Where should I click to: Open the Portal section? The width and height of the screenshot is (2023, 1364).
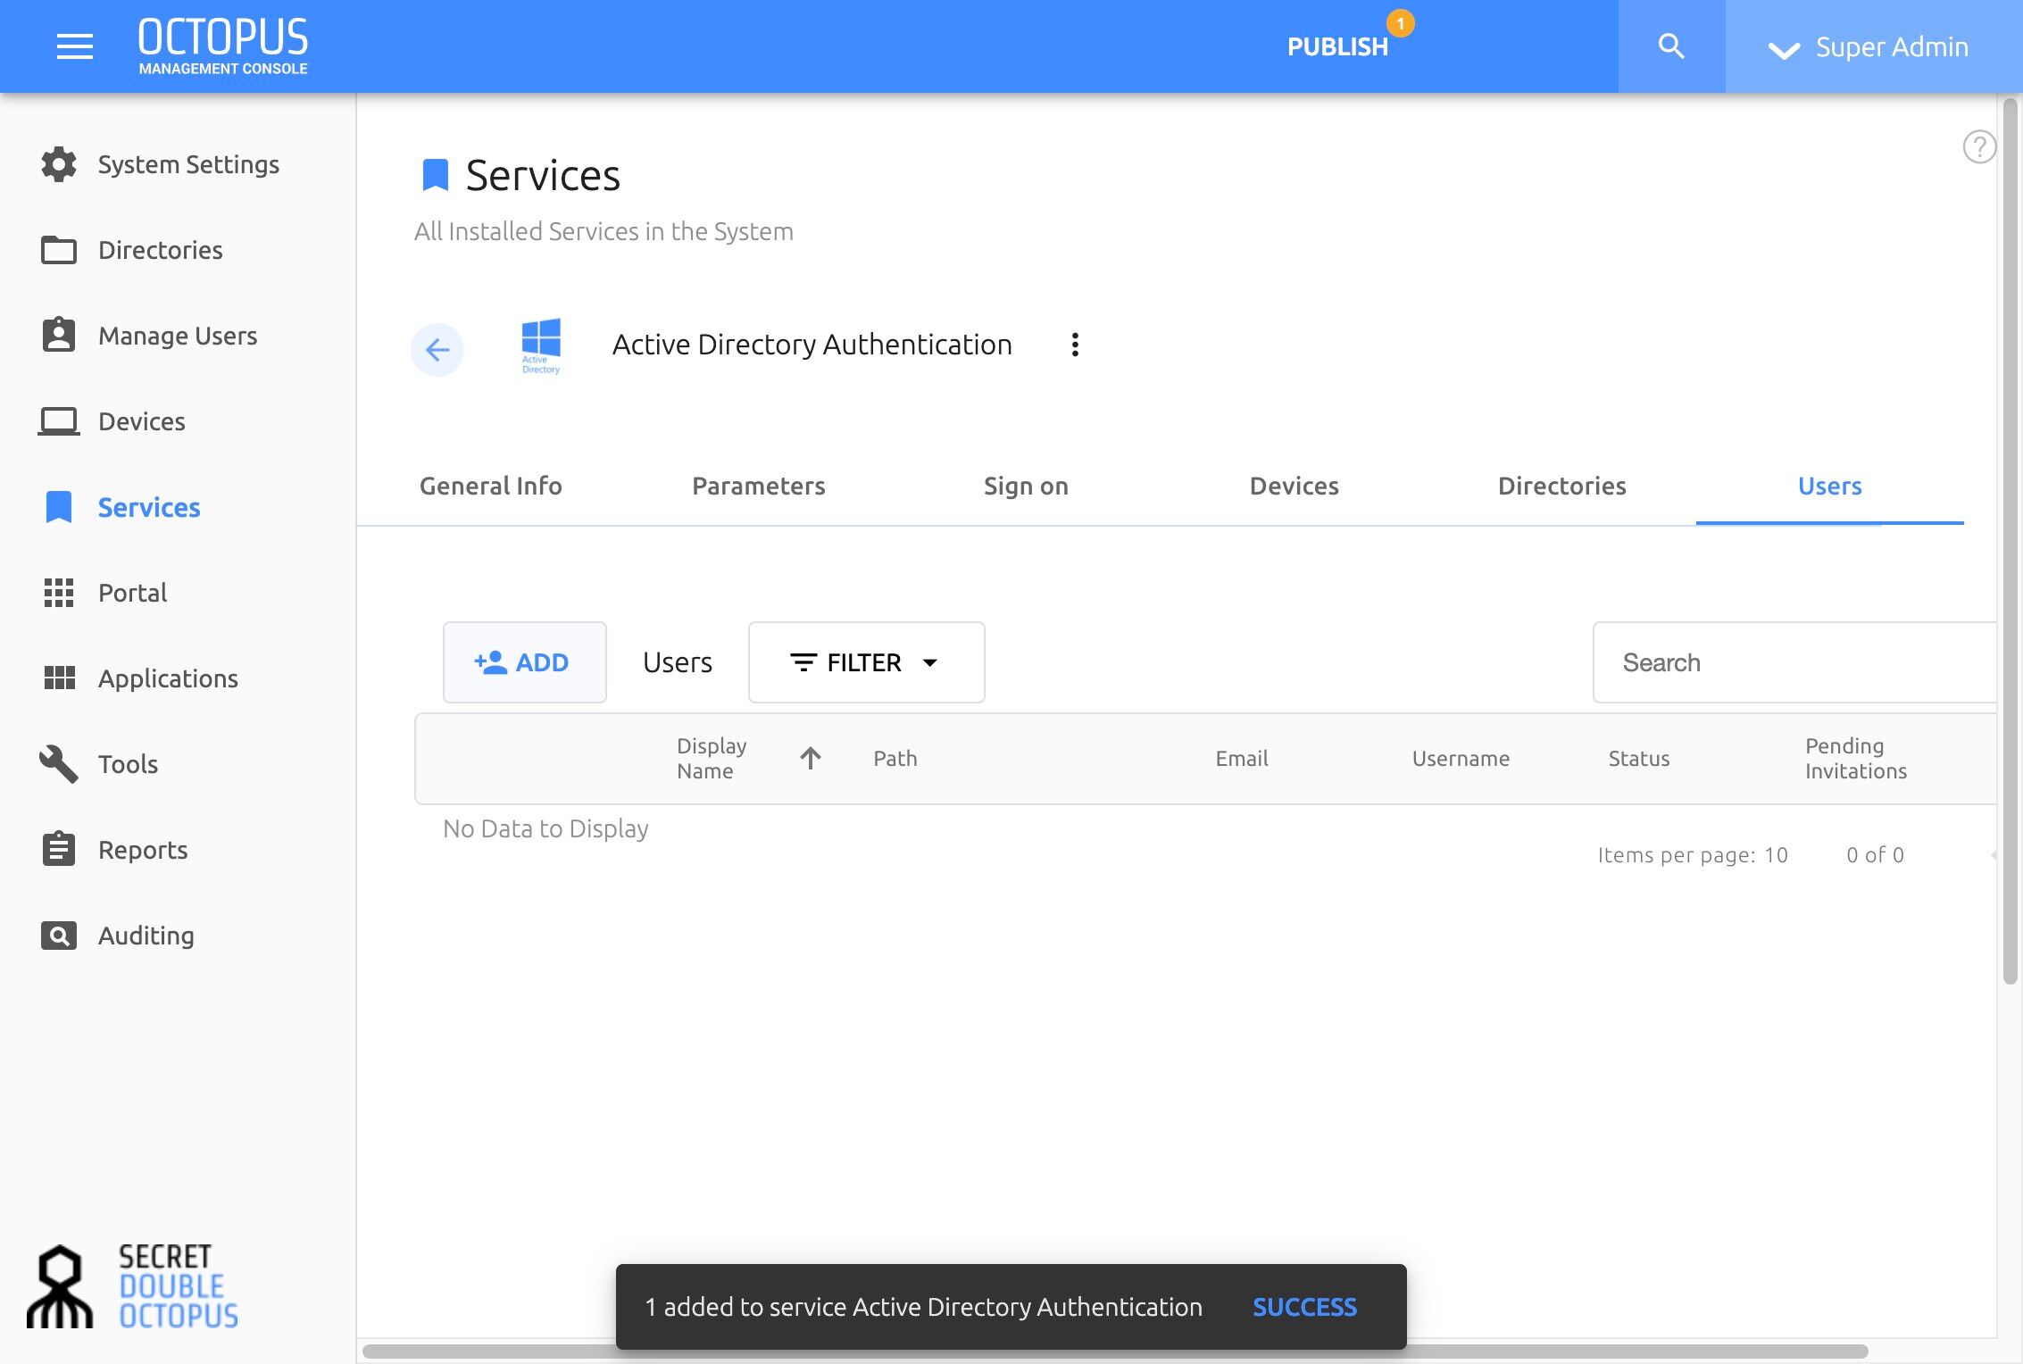(132, 593)
